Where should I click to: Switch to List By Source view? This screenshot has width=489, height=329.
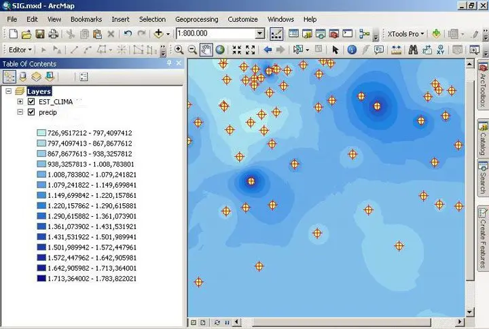pyautogui.click(x=23, y=77)
